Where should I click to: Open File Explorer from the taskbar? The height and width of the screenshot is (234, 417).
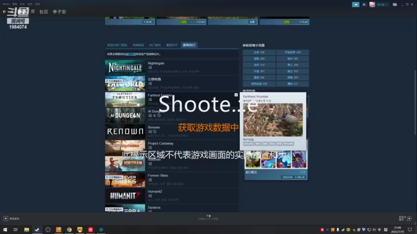27,229
